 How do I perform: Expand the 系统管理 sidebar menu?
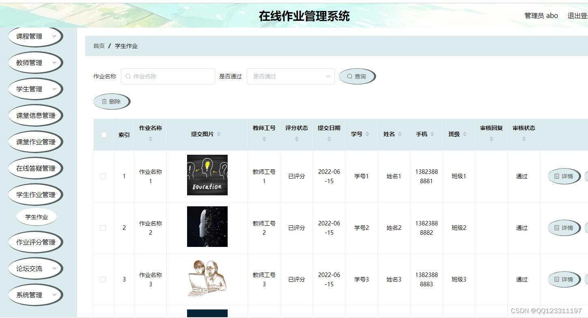tap(35, 295)
